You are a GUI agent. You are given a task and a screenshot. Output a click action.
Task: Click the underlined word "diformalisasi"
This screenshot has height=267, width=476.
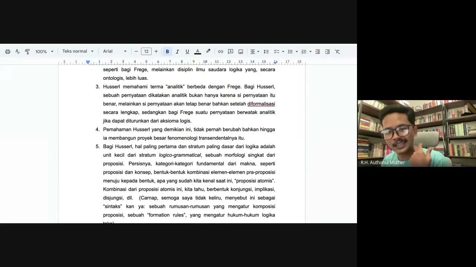click(261, 104)
